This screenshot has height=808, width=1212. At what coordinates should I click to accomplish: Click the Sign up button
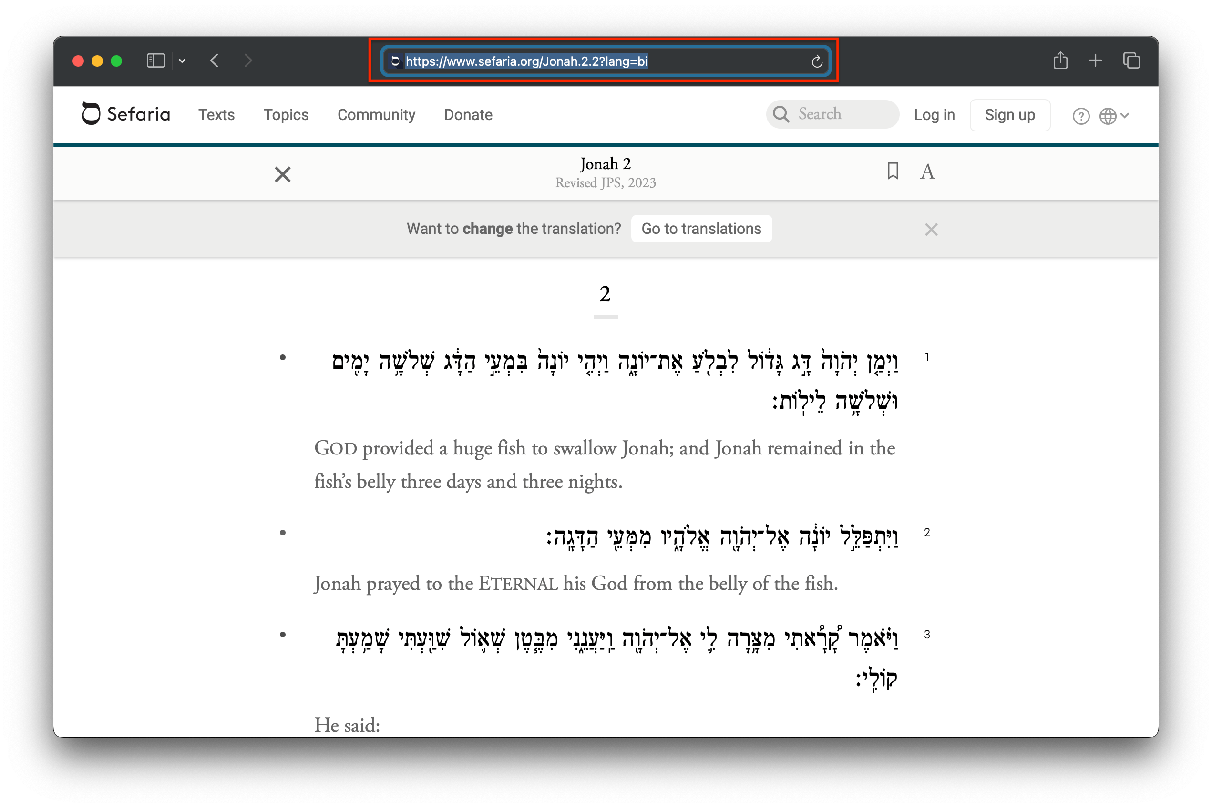(1009, 115)
